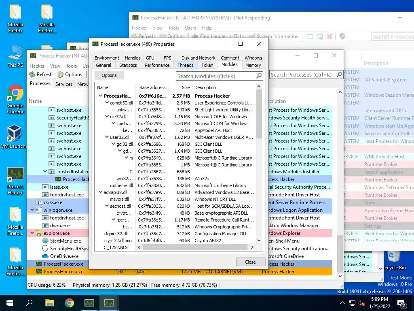The width and height of the screenshot is (414, 311).
Task: Open the Tools menu in front window
Action: pos(71,66)
